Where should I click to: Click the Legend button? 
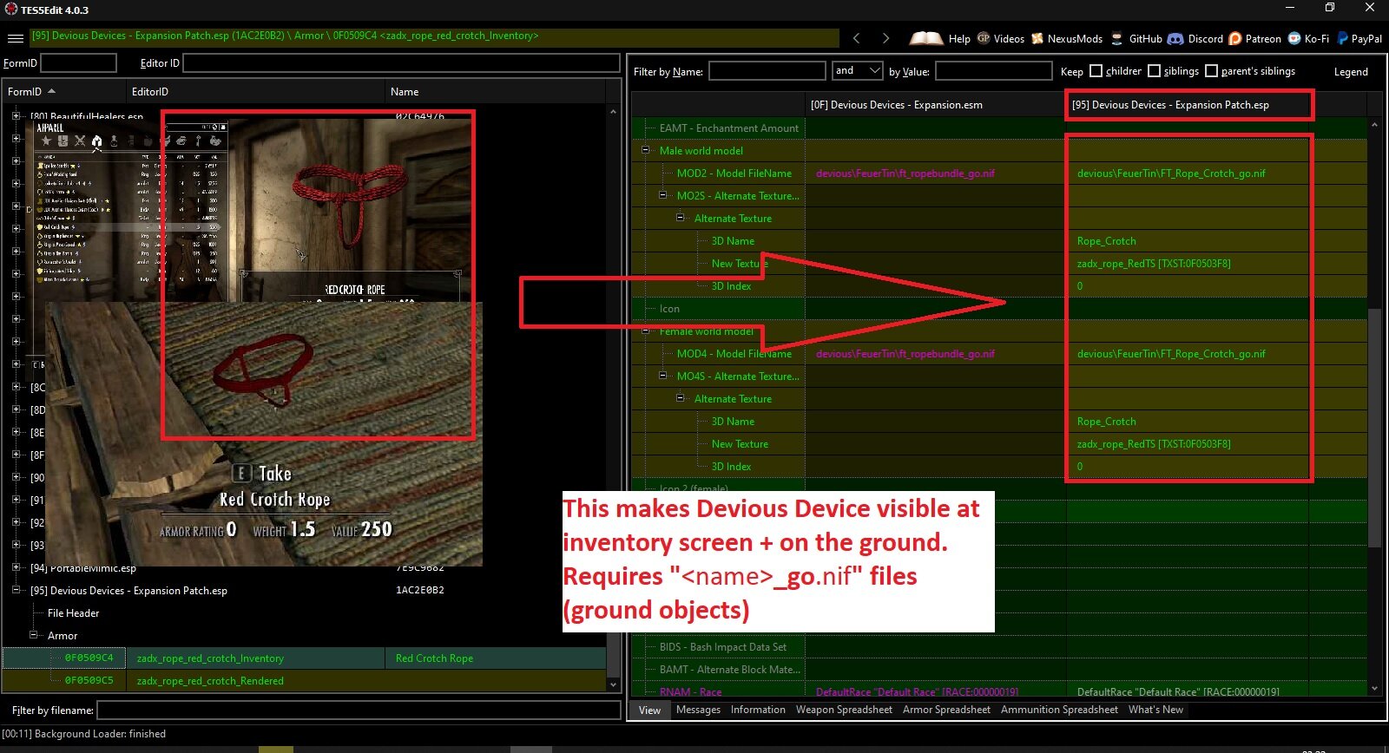click(x=1351, y=72)
